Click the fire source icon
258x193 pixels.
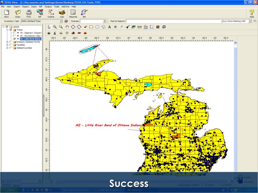[85, 33]
